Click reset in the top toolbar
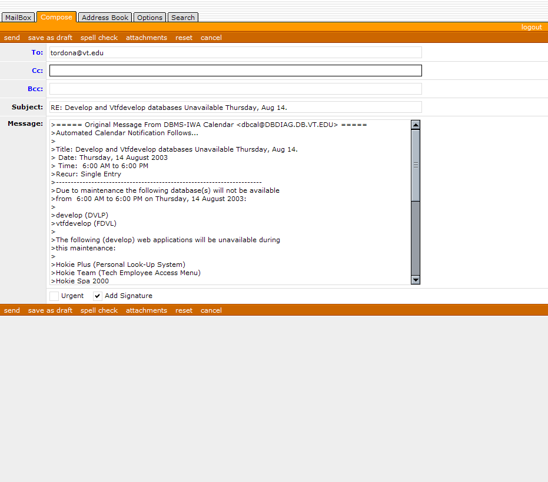Screen dimensions: 548x482 pos(184,38)
